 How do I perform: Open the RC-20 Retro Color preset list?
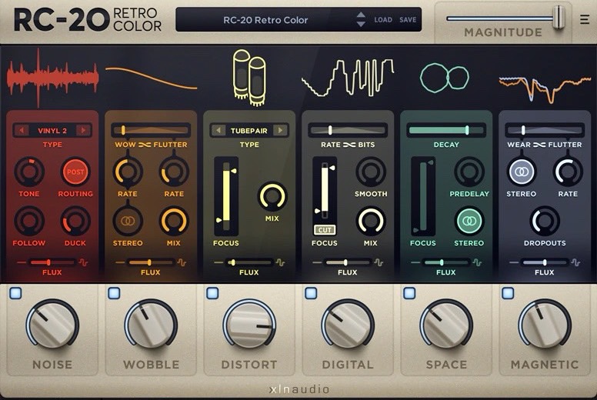[x=265, y=20]
